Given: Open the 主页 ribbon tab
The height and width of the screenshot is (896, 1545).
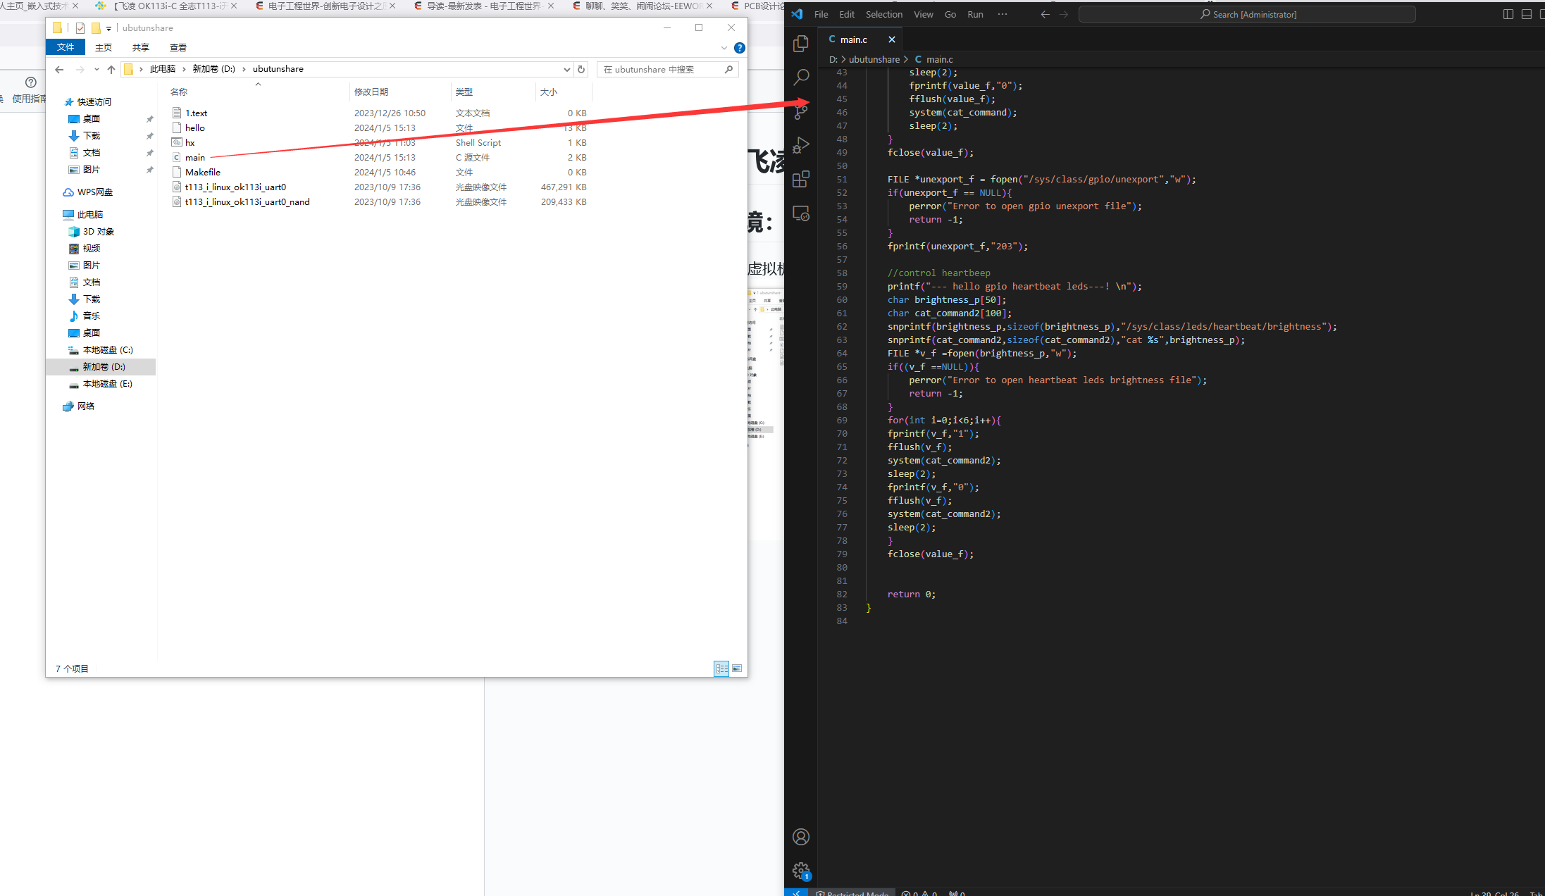Looking at the screenshot, I should tap(104, 47).
